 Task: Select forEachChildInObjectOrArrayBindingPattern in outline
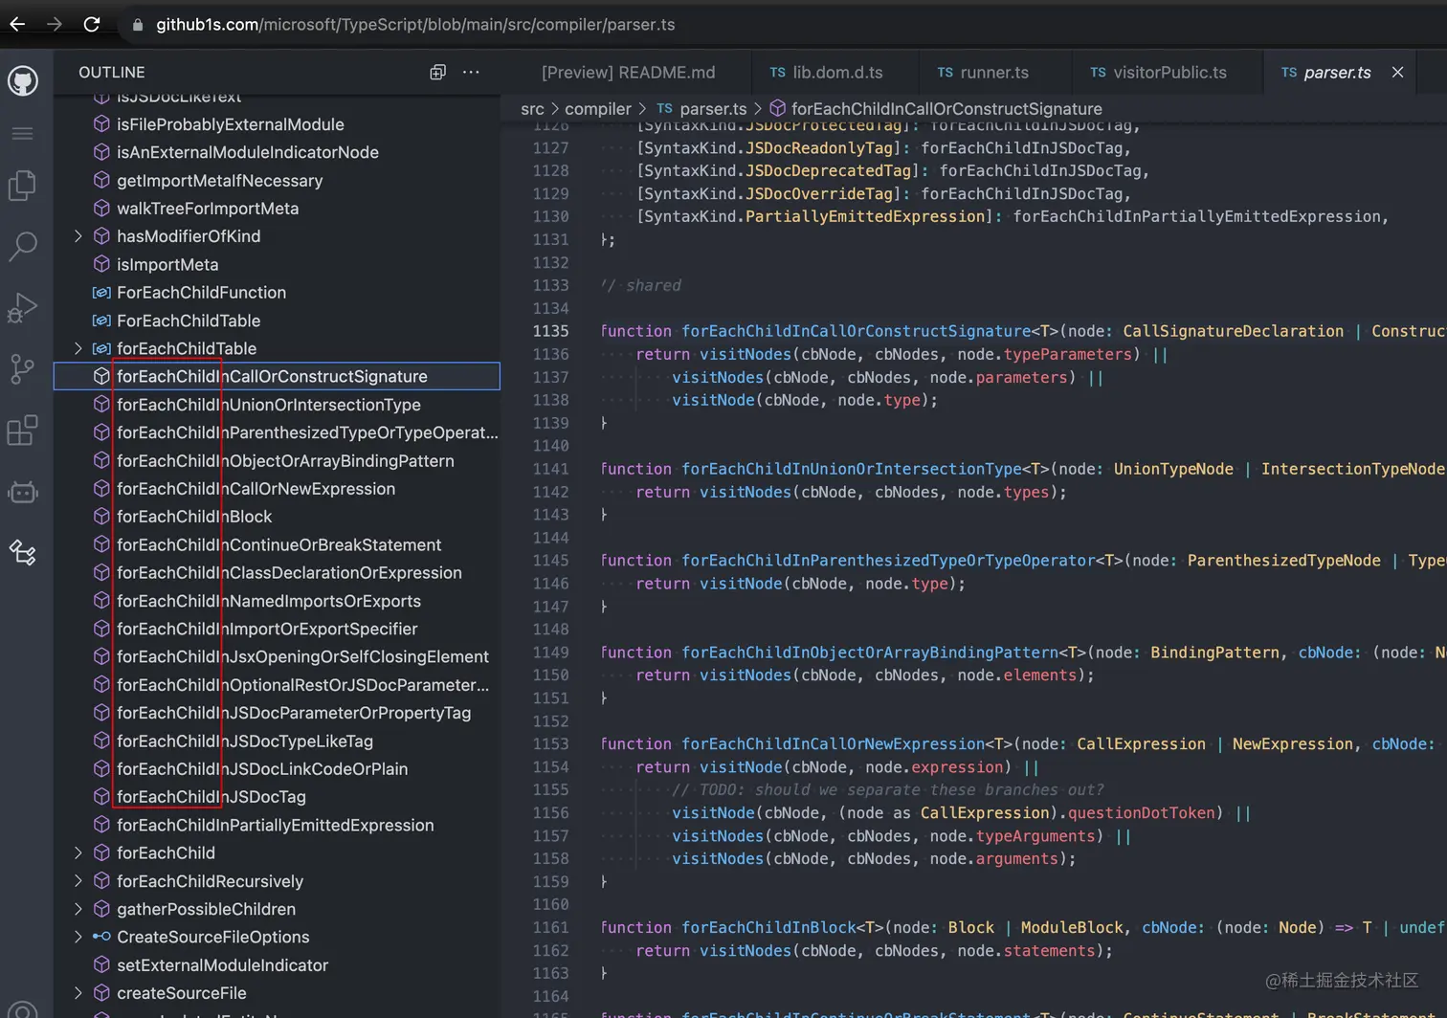pyautogui.click(x=277, y=460)
